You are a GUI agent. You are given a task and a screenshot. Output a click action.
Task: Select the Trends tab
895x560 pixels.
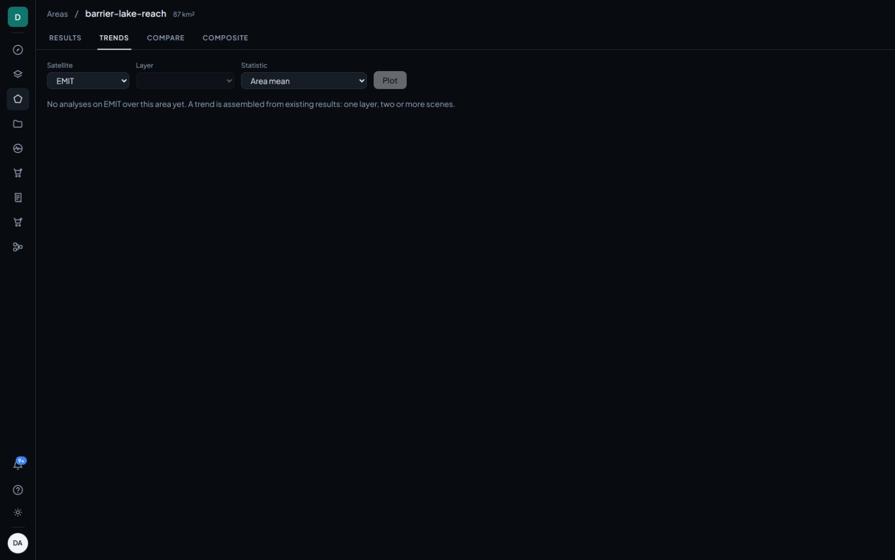pyautogui.click(x=114, y=38)
